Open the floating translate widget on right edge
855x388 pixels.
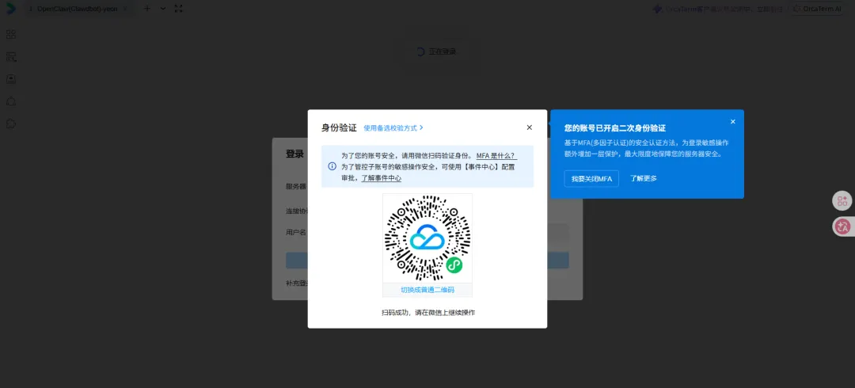[842, 227]
